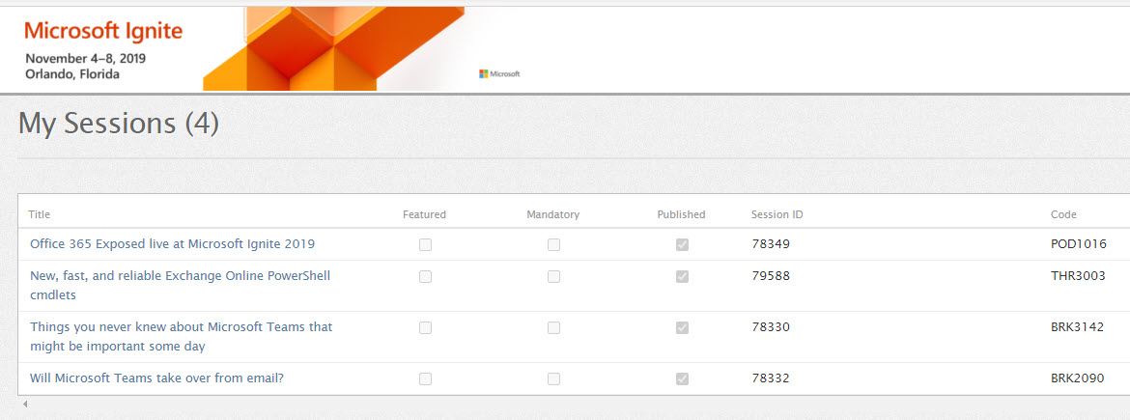Toggle Mandatory checkbox for Office 365 Exposed row
Screen dimensions: 1130x420
(x=553, y=245)
